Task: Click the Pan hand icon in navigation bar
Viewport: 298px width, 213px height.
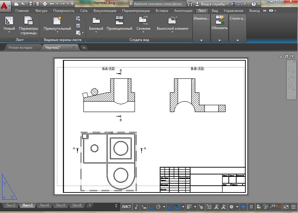Action: [x=291, y=78]
